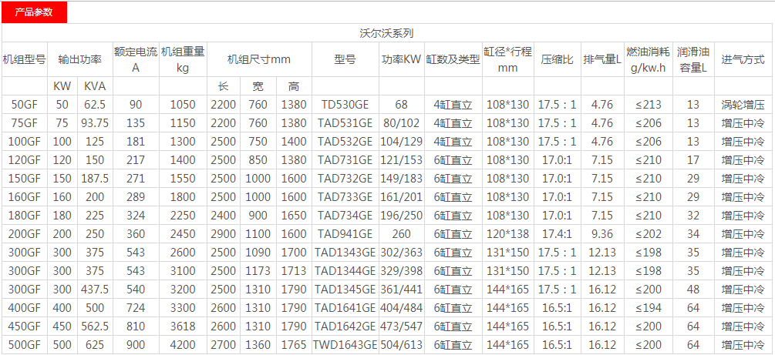Screen dimensions: 775x355
Task: Click engine model TAD732GE
Action: pyautogui.click(x=345, y=178)
